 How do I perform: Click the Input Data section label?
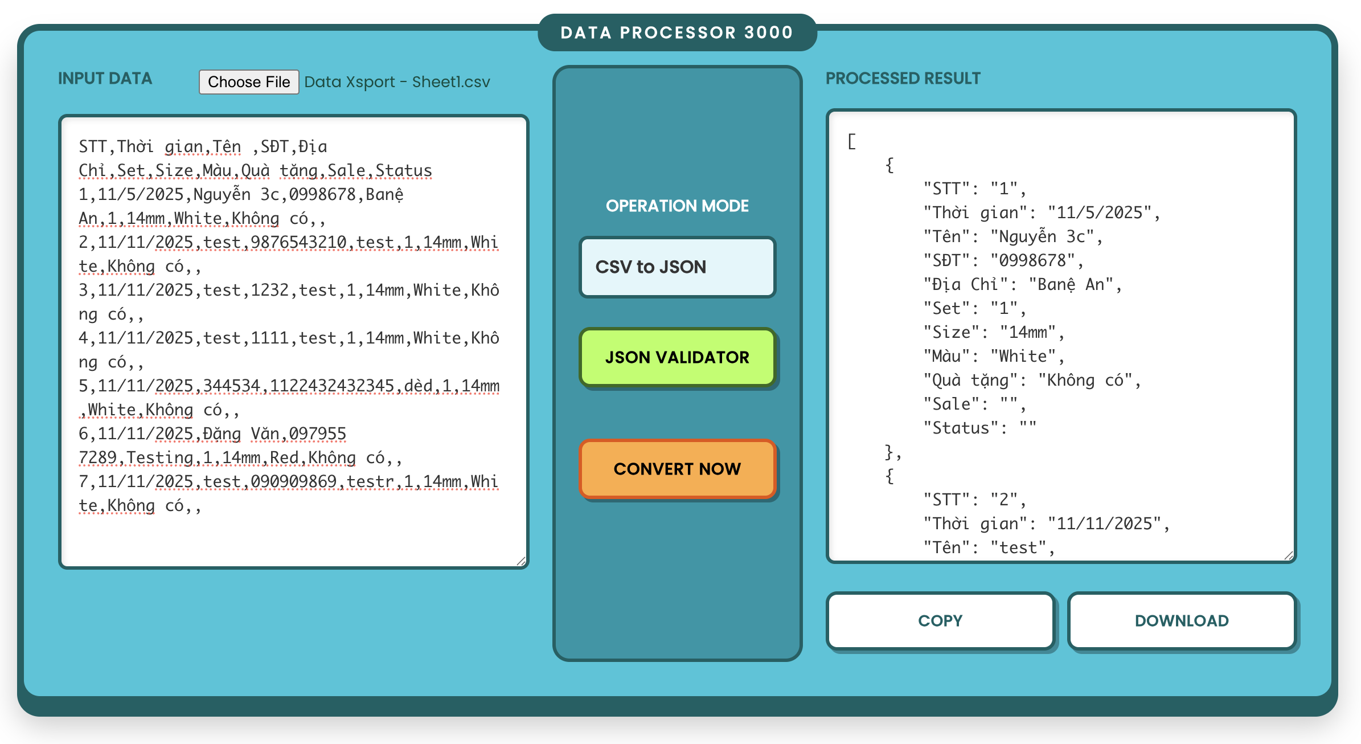click(105, 79)
